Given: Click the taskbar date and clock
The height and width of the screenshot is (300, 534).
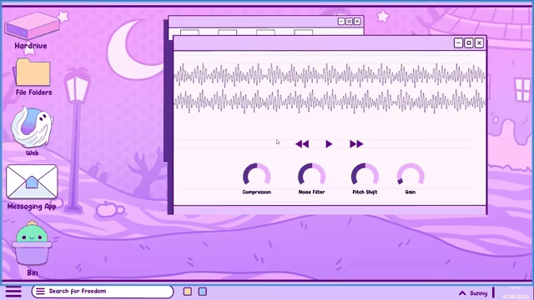Looking at the screenshot, I should tap(516, 292).
